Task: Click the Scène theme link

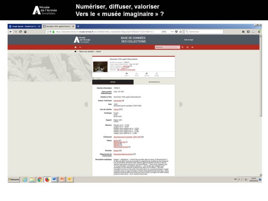Action: (x=116, y=140)
